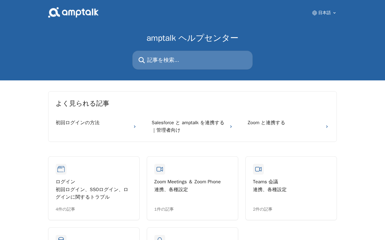Screen dimensions: 385x240
Task: Click the amptalk ヘルプセンター heading
Action: (192, 38)
